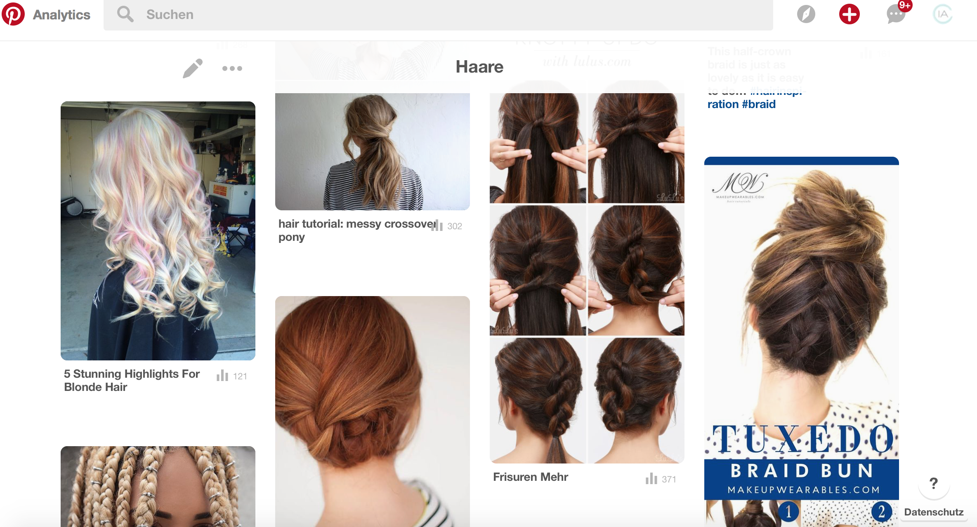
Task: Click the '5 Stunning Highlights For Blonde Hair' title
Action: 132,380
